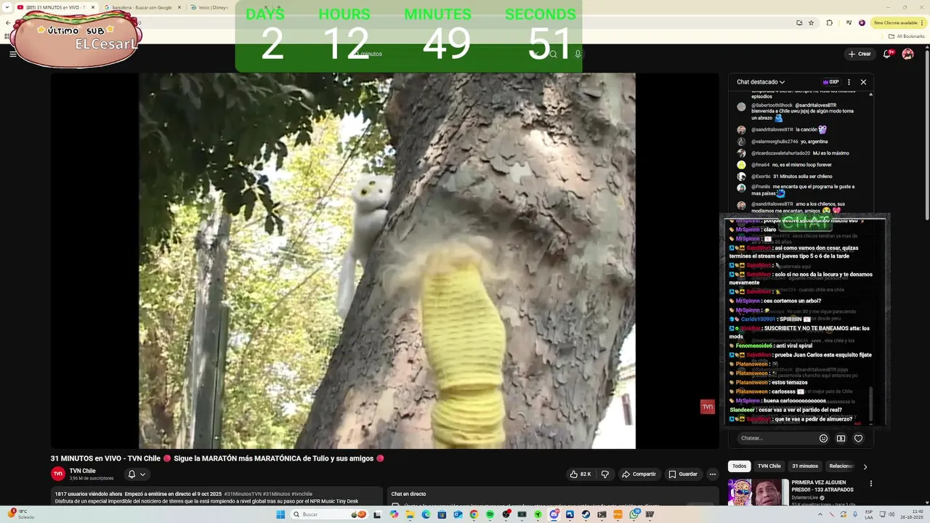Select the Todos filter chip

point(739,466)
